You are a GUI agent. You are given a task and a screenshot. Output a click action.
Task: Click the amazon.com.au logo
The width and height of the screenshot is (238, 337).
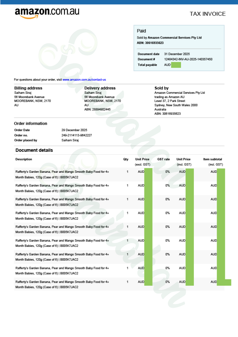[47, 13]
